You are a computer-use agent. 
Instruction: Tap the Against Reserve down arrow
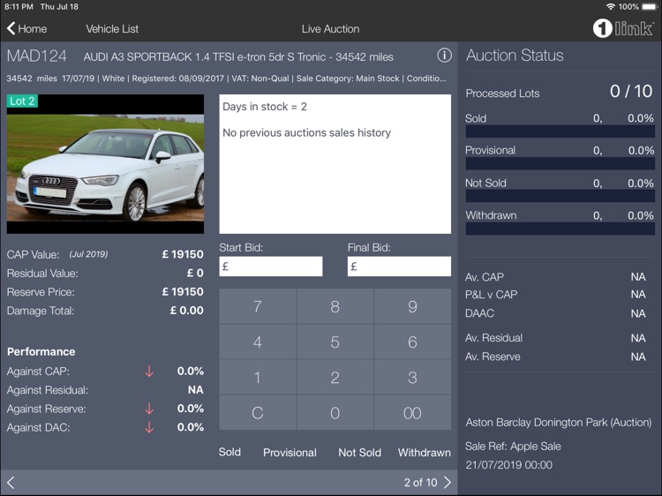(x=149, y=409)
